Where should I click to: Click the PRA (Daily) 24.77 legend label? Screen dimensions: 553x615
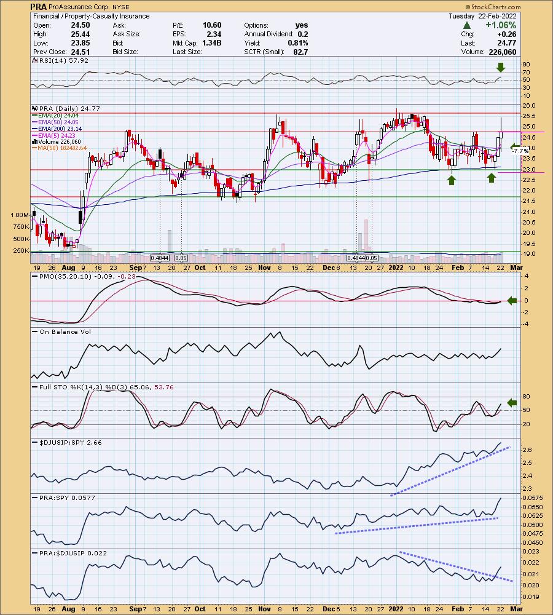click(69, 109)
